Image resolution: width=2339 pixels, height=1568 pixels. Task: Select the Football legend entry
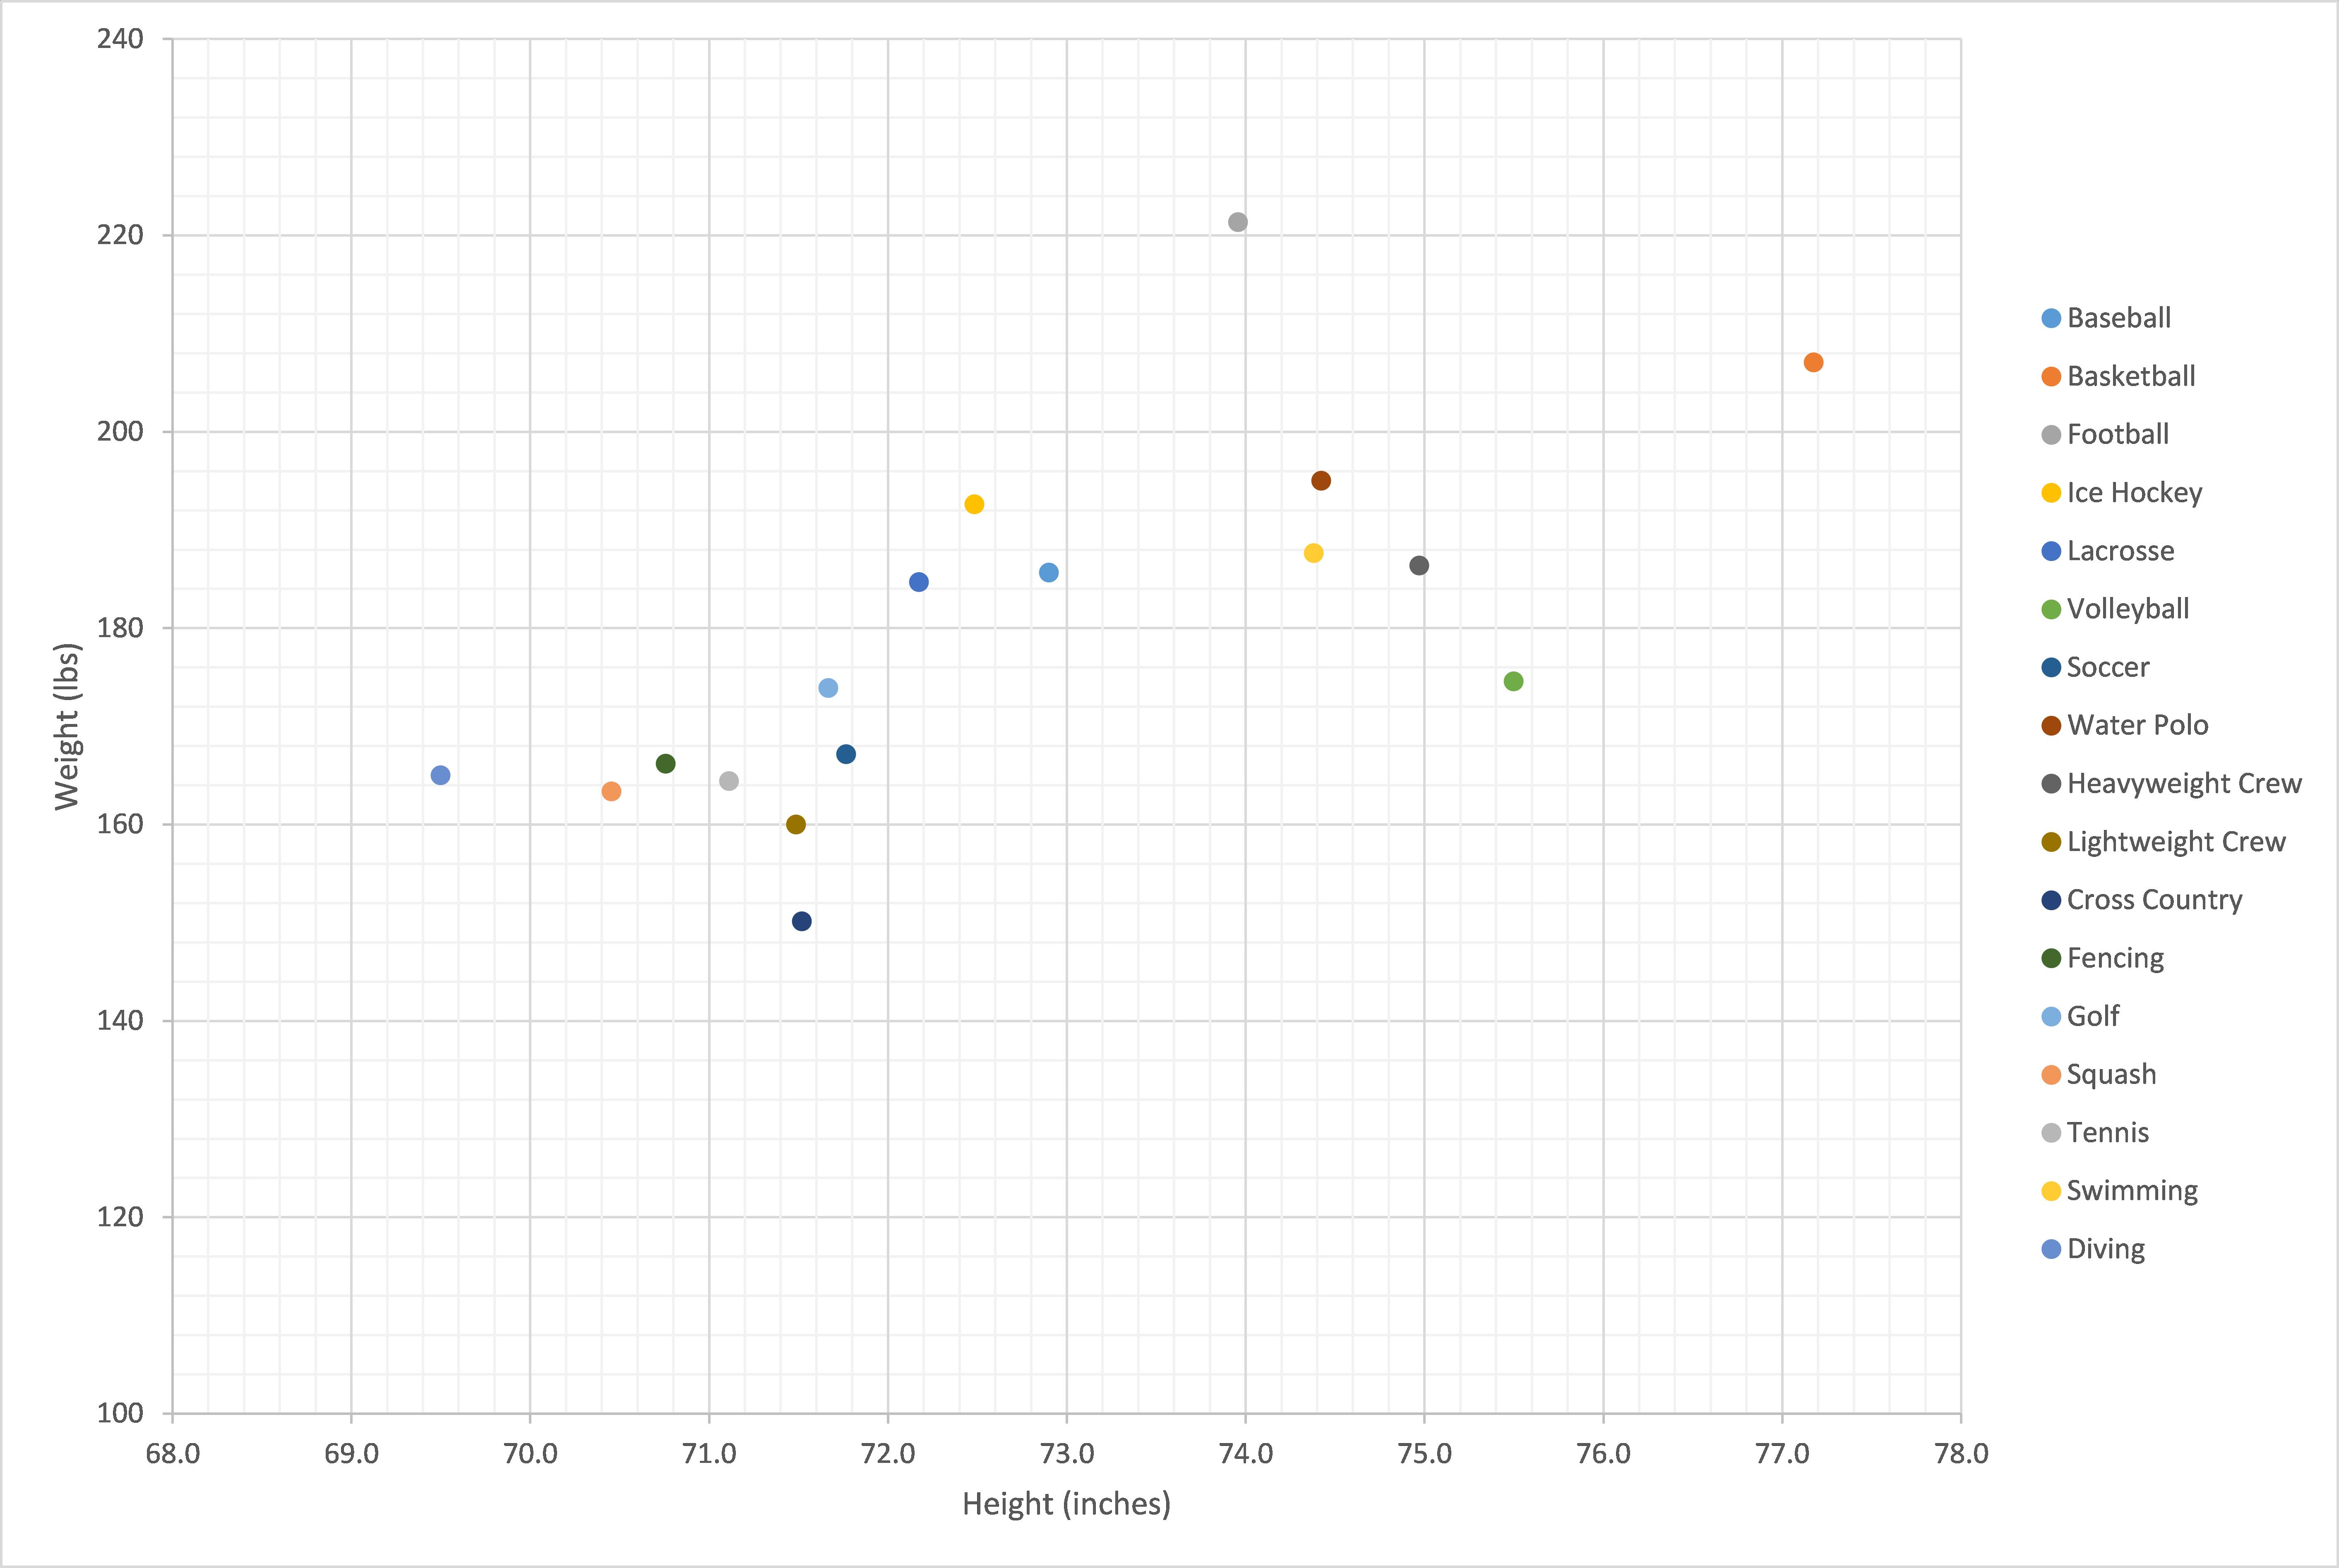[x=2106, y=434]
